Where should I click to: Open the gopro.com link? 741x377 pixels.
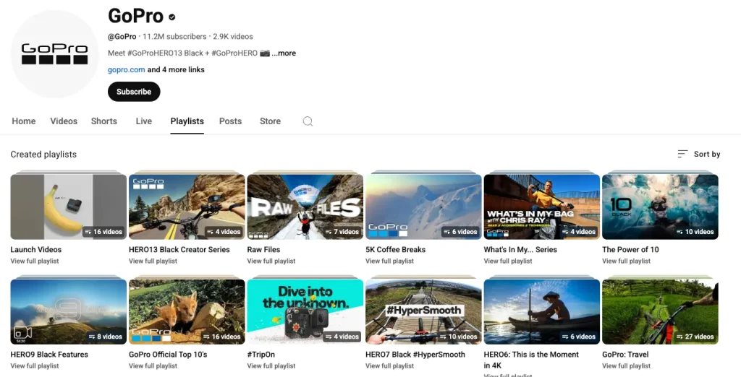(126, 69)
